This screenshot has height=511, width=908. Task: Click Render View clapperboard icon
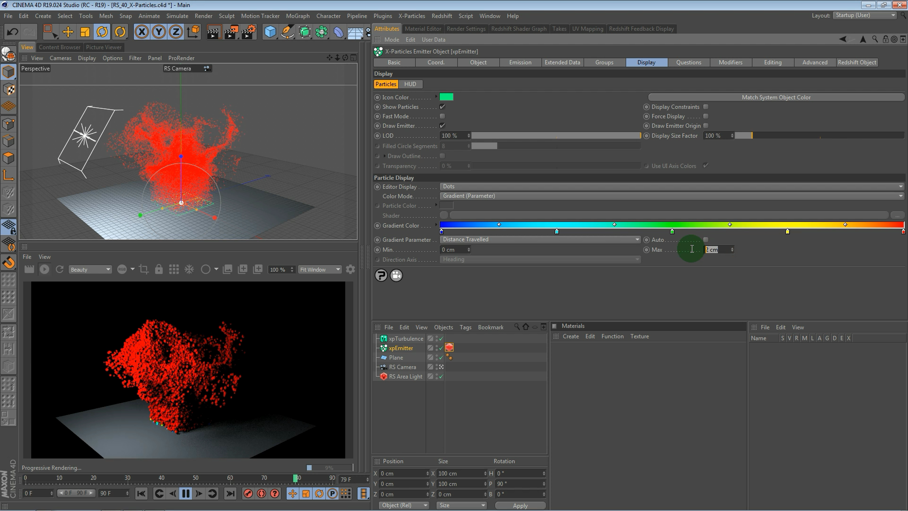(x=214, y=32)
